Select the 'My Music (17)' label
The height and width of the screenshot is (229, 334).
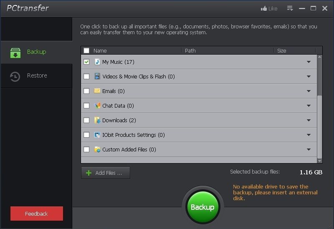click(118, 62)
